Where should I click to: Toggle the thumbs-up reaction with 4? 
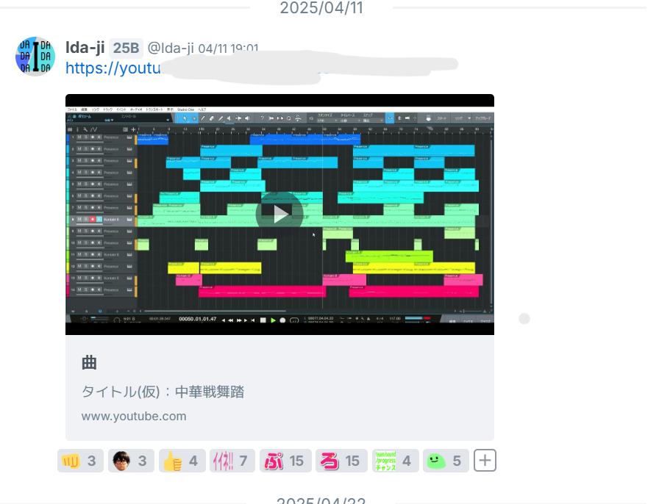point(182,461)
